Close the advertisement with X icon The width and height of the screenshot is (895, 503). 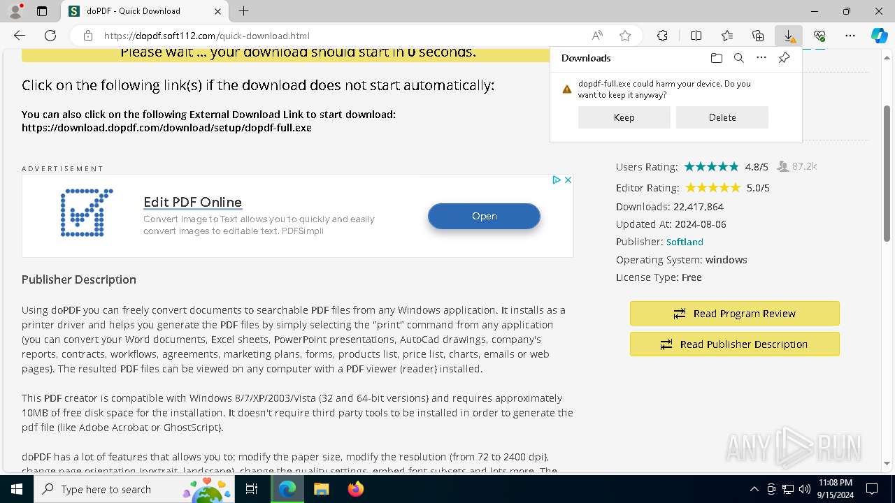568,180
